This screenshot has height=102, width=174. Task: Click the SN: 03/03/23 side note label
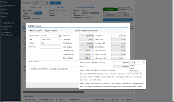[85, 63]
